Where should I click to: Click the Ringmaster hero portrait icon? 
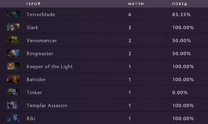[x=13, y=53]
